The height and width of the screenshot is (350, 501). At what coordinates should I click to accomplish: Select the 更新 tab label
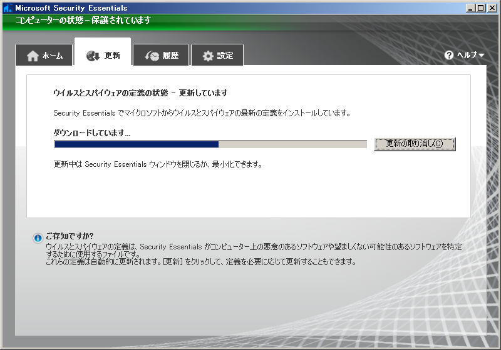click(x=112, y=56)
